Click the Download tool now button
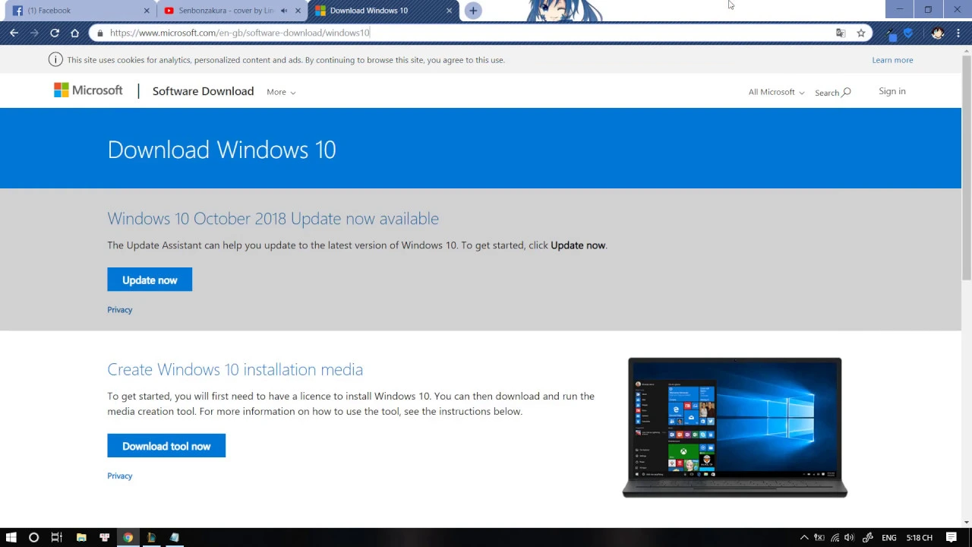This screenshot has width=972, height=547. (x=166, y=446)
